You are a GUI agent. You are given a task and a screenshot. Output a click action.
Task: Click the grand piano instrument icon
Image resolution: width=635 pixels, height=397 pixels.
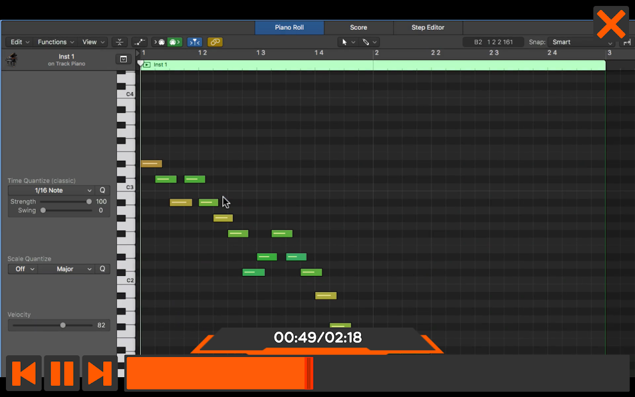(x=11, y=60)
